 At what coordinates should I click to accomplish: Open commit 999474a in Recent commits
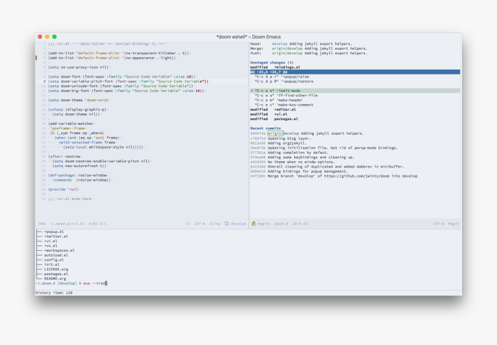click(258, 133)
